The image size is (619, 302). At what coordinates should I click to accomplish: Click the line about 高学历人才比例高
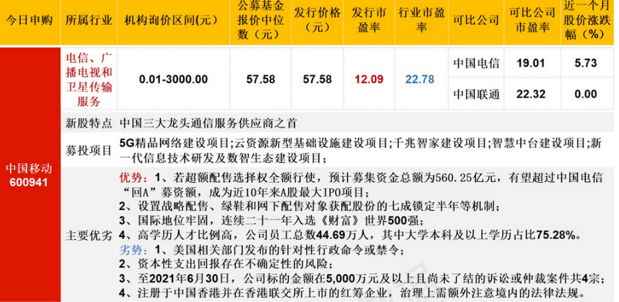click(350, 235)
